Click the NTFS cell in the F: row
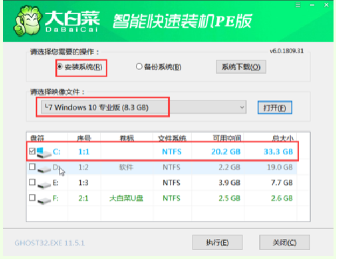This screenshot has height=262, width=337. pyautogui.click(x=172, y=198)
